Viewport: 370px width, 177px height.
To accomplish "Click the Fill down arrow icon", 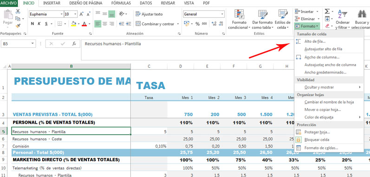I will point(327,19).
